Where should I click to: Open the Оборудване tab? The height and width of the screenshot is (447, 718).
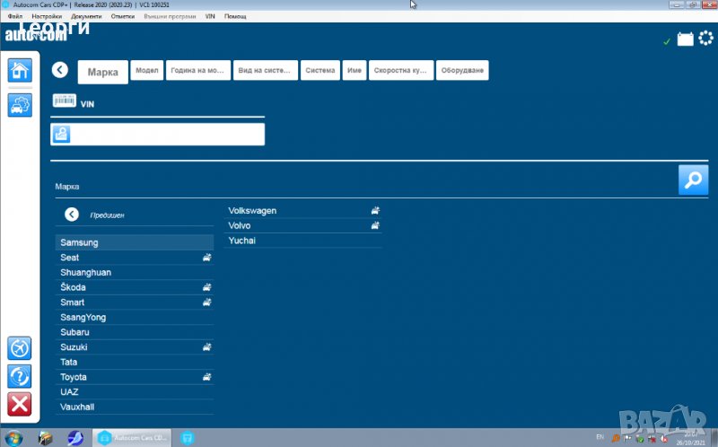(x=462, y=70)
